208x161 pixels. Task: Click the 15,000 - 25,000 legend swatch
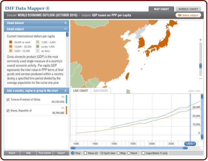[x=10, y=46]
